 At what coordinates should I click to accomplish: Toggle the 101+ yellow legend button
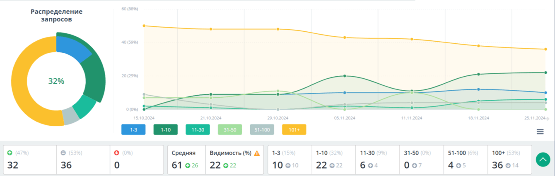click(294, 130)
